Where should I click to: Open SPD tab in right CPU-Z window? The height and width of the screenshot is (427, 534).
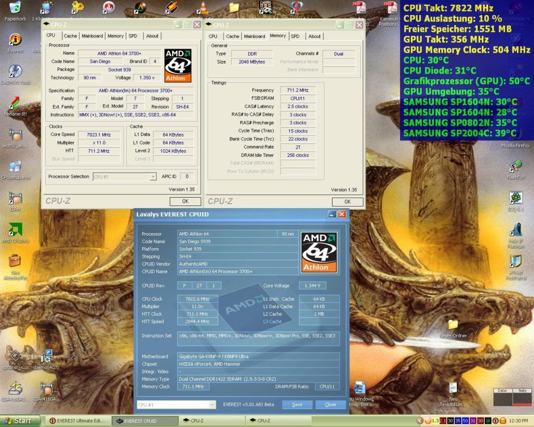(295, 36)
